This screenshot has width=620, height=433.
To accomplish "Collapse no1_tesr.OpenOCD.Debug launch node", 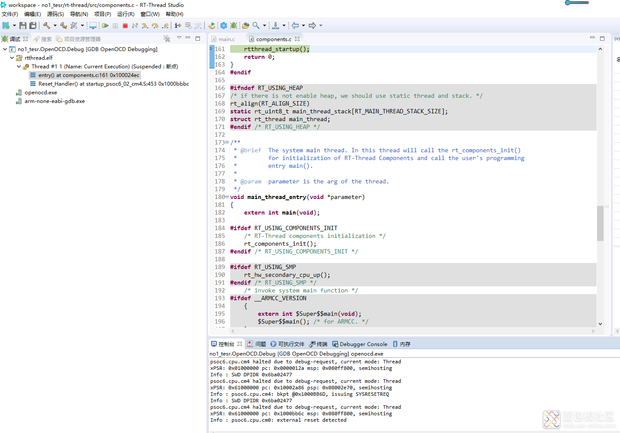I will 5,49.
